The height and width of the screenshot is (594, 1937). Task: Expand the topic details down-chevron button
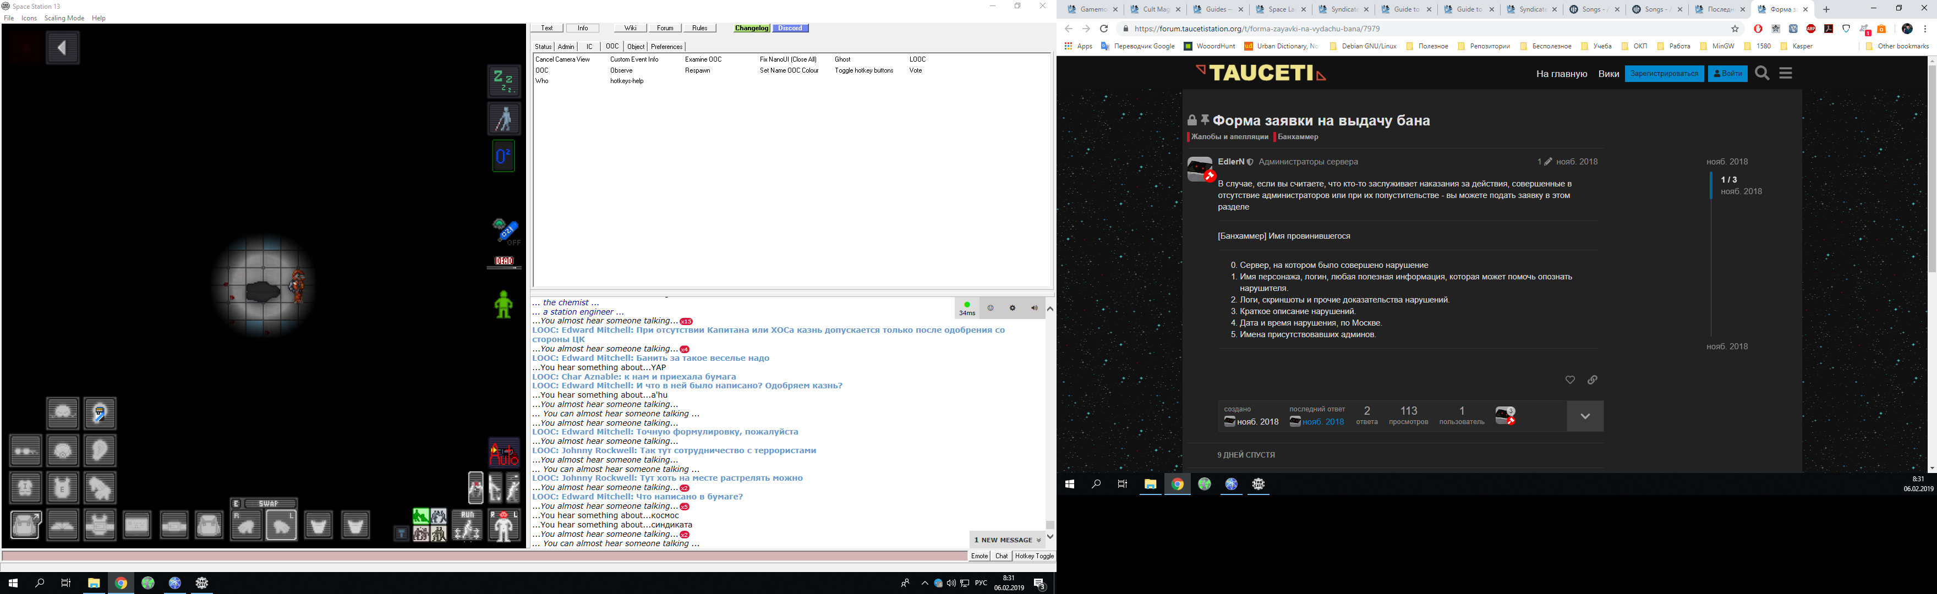(x=1585, y=416)
